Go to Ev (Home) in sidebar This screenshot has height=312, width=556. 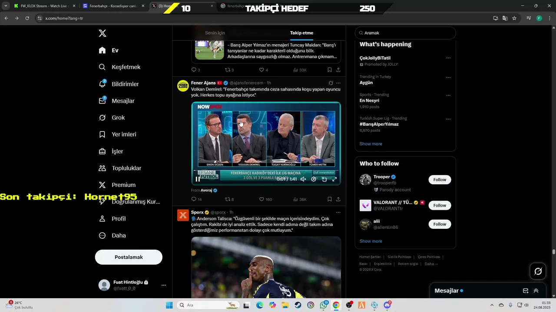109,50
